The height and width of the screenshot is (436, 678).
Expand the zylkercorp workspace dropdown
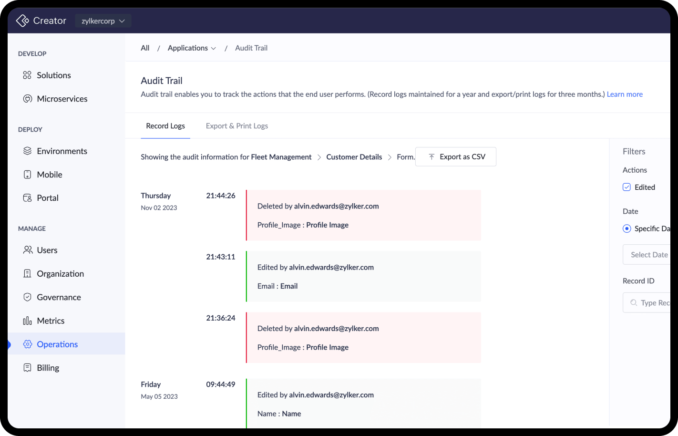pos(103,21)
